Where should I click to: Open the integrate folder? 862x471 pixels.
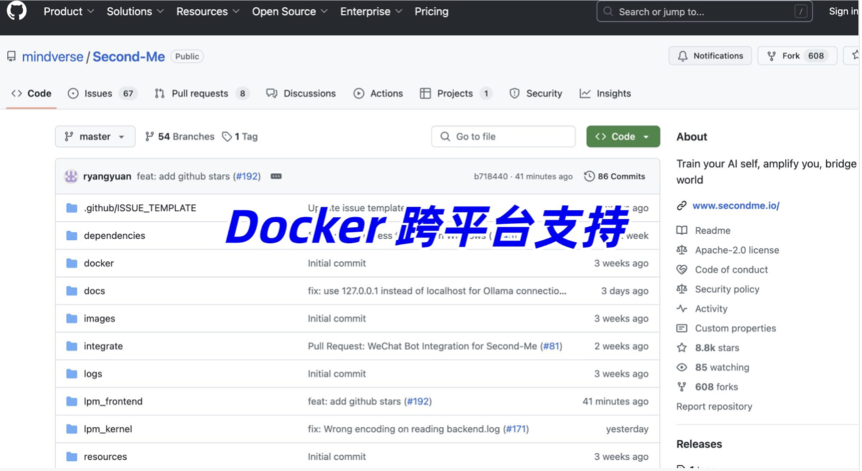103,346
